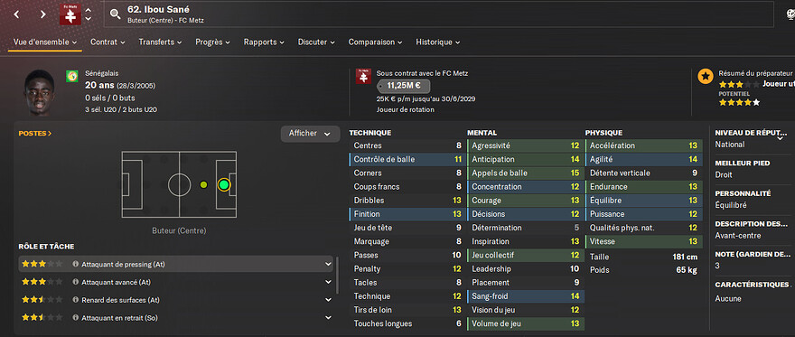Click info icon beside Renard des surfaces
Image resolution: width=795 pixels, height=337 pixels.
[x=76, y=300]
